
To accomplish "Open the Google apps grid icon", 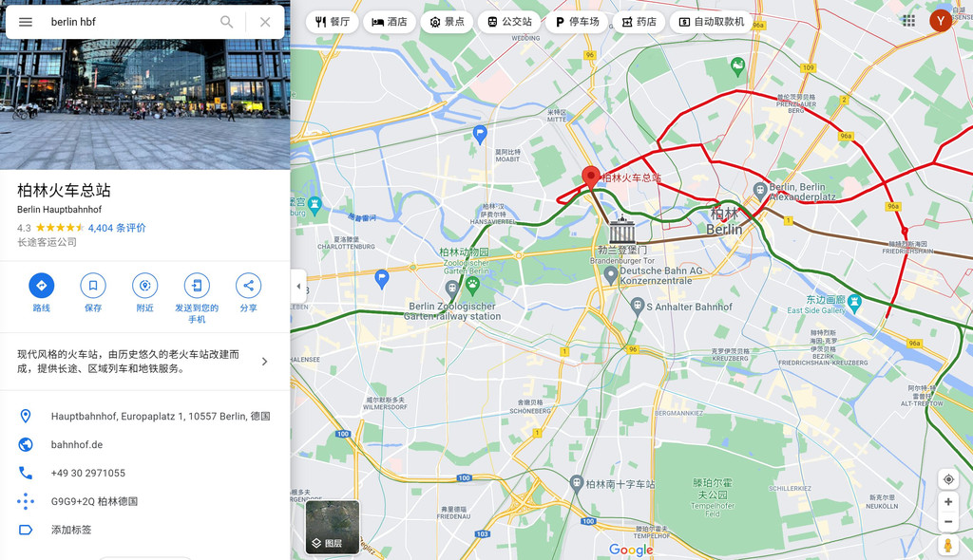I will point(909,21).
